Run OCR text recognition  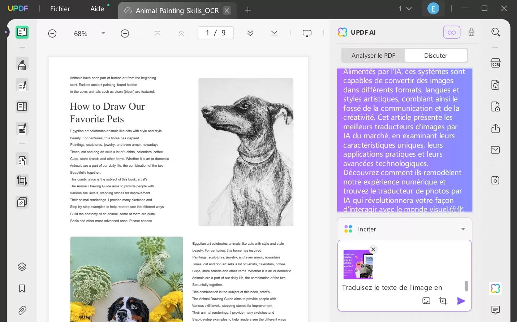coord(496,63)
